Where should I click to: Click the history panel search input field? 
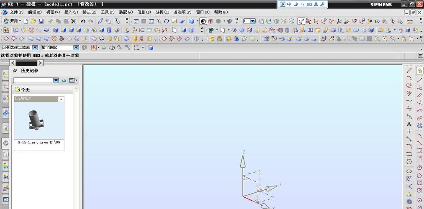click(33, 80)
